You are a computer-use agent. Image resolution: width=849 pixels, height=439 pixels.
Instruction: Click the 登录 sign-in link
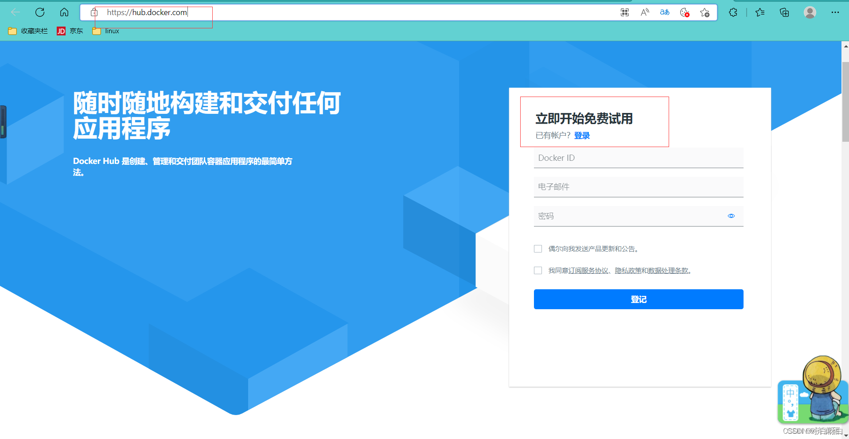[x=582, y=136]
